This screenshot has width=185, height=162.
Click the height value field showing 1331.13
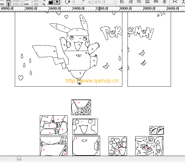click(x=18, y=4)
